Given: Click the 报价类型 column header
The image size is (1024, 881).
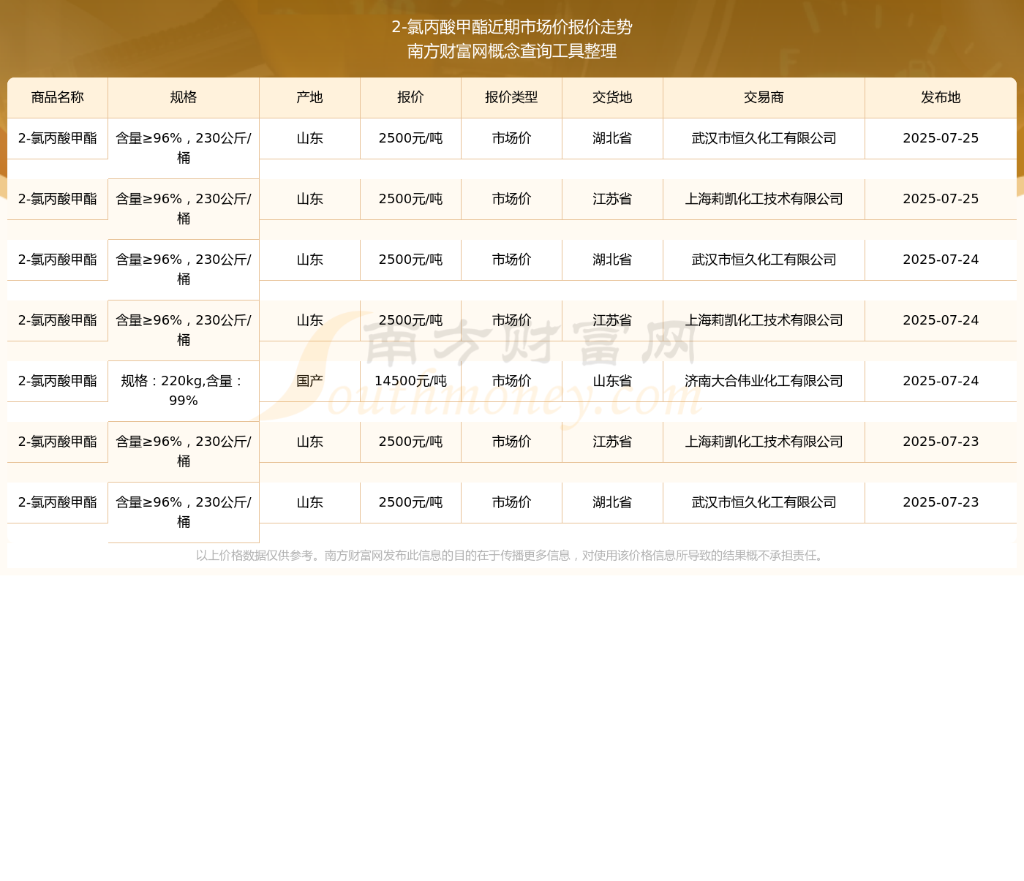Looking at the screenshot, I should tap(512, 97).
